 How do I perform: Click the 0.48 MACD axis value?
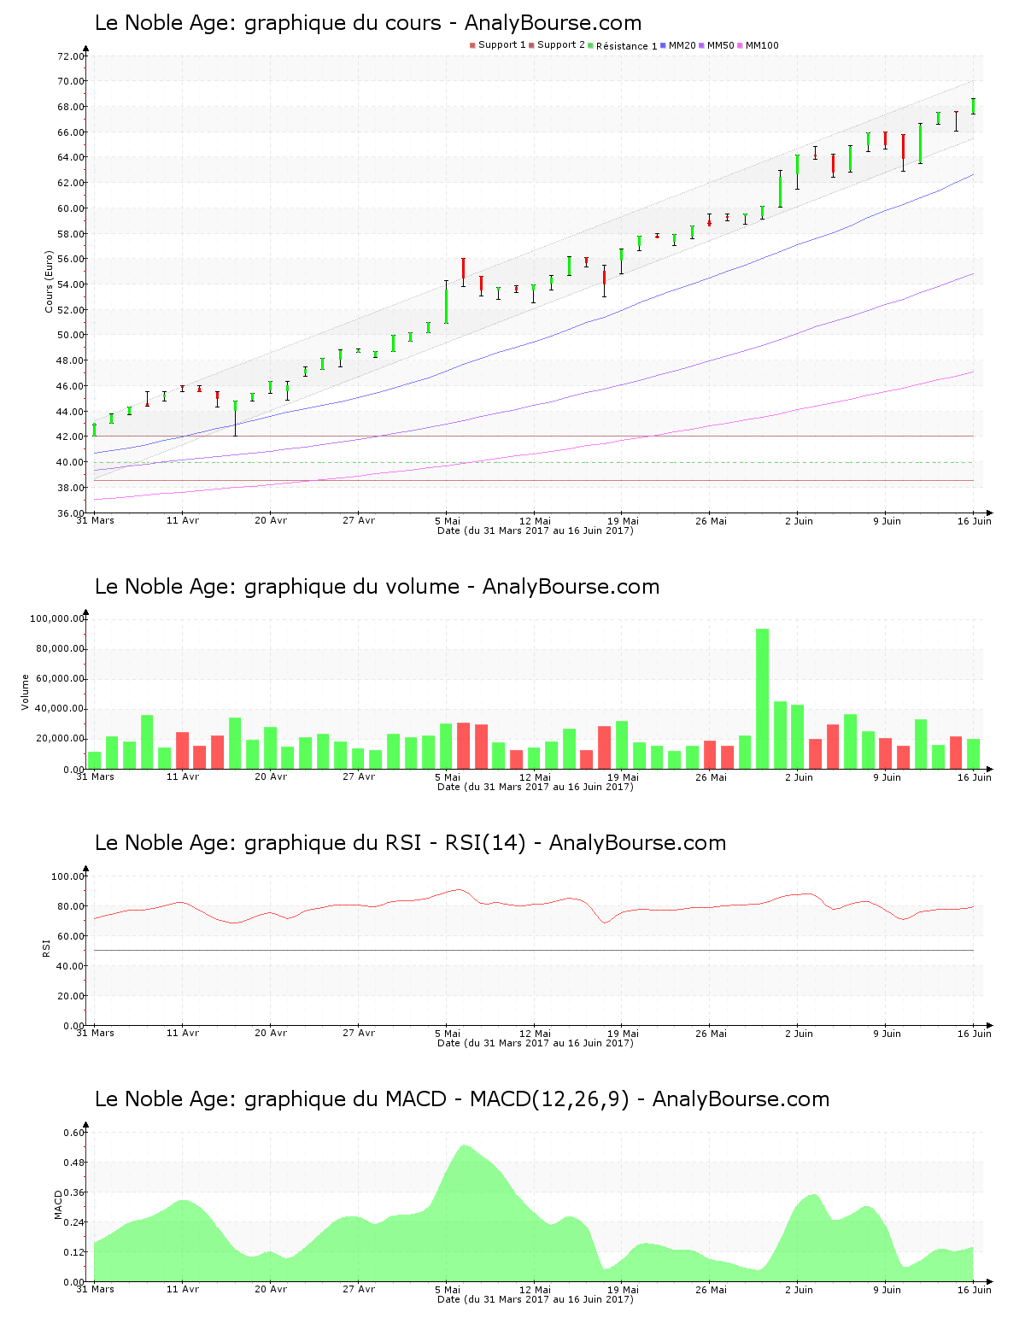pos(74,1163)
